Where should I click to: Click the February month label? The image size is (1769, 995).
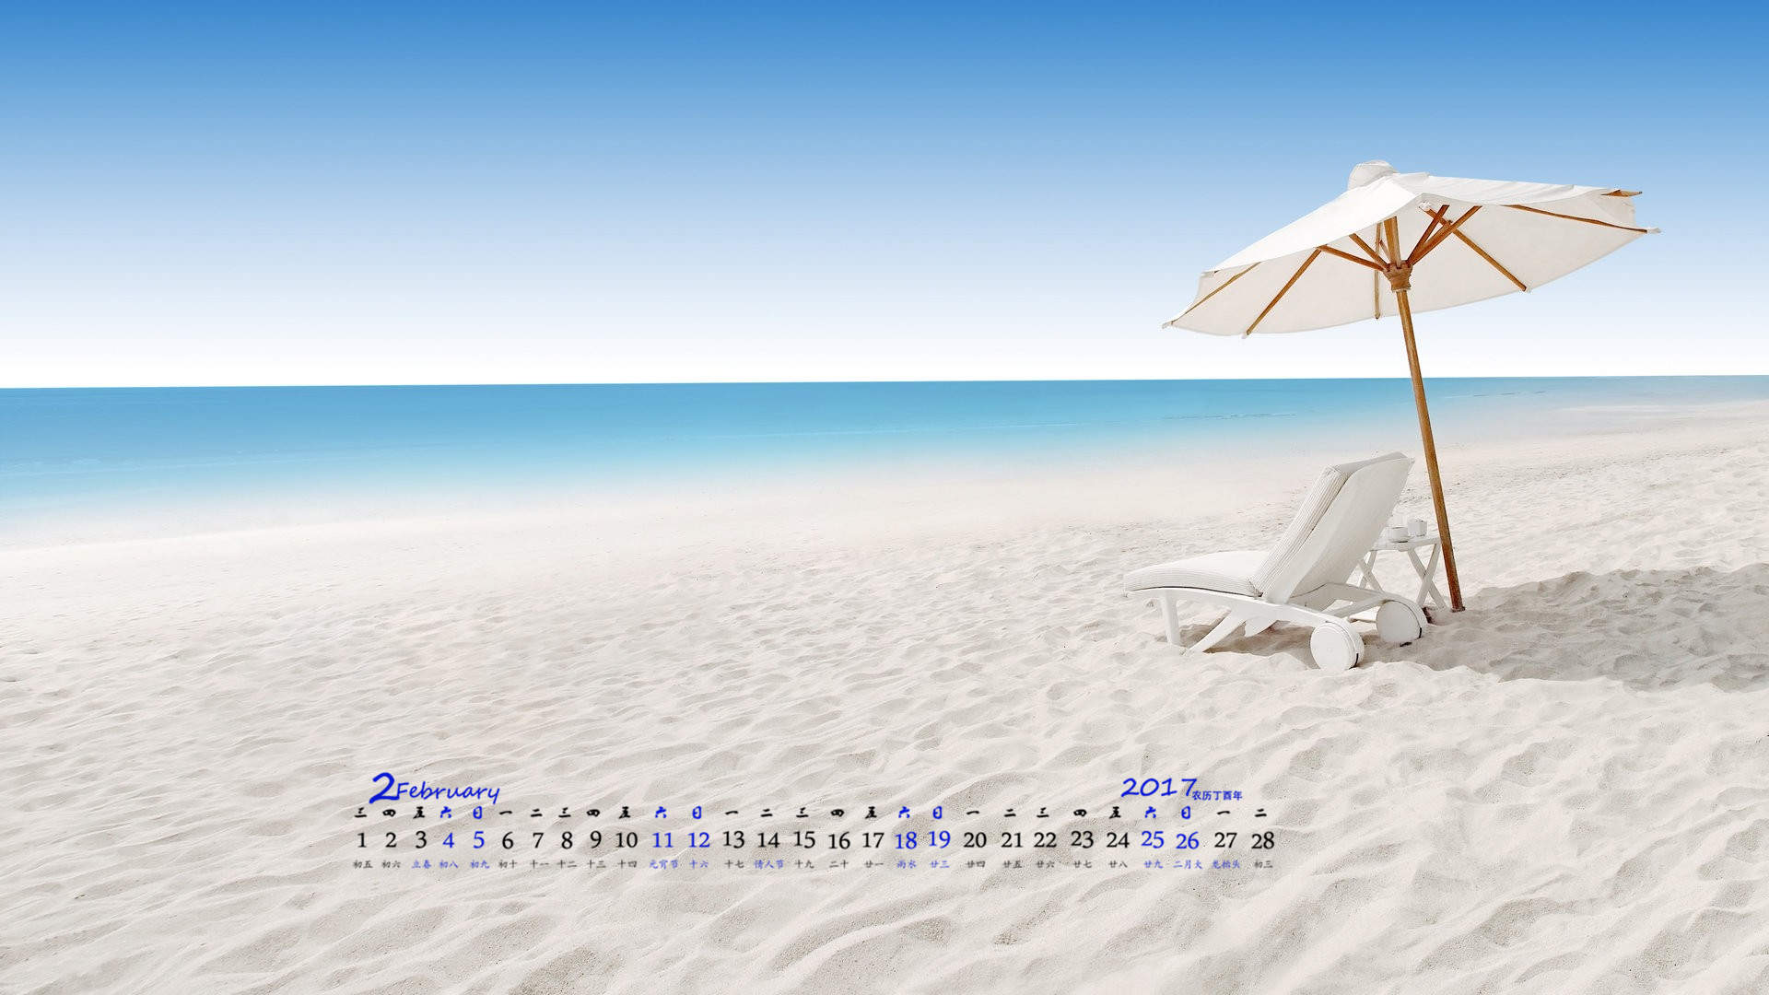click(x=449, y=791)
